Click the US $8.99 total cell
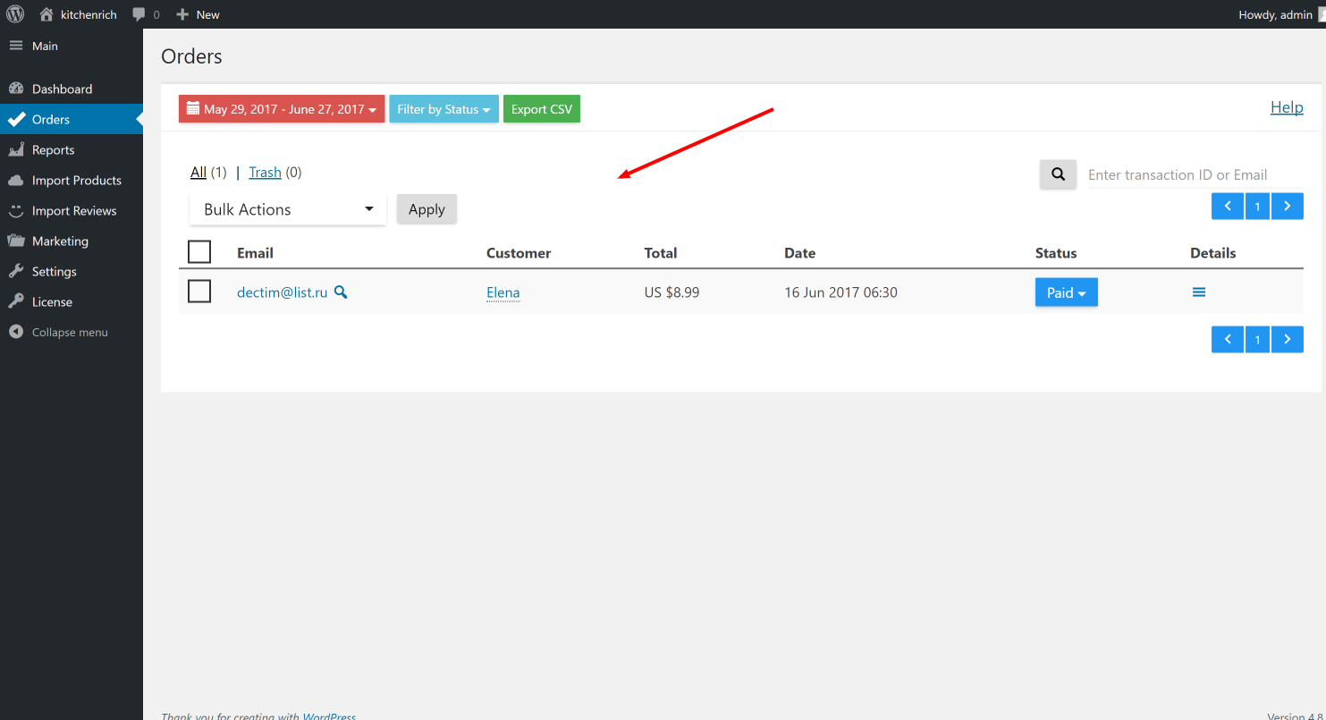The height and width of the screenshot is (720, 1326). click(671, 292)
